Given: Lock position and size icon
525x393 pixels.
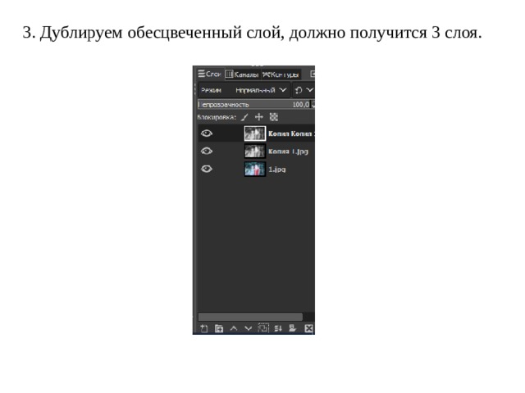Looking at the screenshot, I should tap(259, 116).
